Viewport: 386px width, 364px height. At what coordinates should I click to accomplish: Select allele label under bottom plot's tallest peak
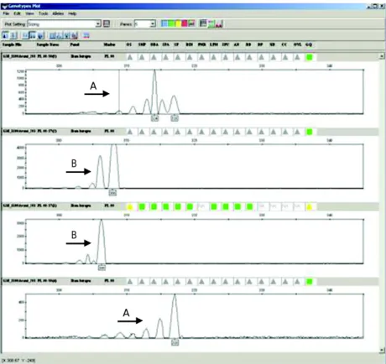click(x=175, y=342)
